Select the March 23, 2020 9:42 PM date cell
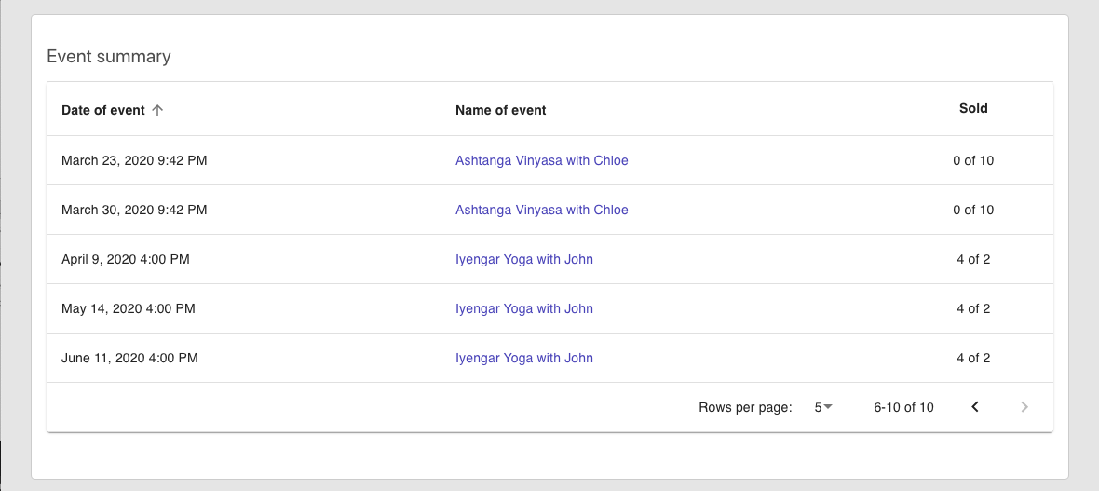This screenshot has height=491, width=1099. tap(134, 160)
